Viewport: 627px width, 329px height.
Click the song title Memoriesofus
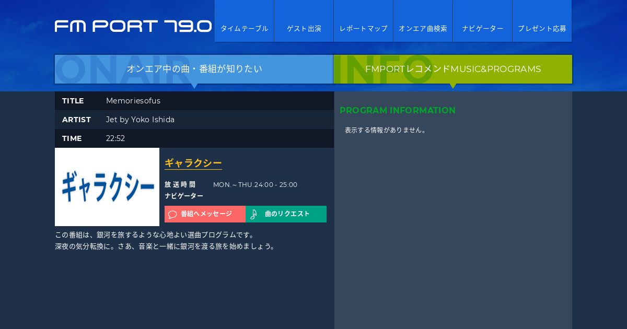(133, 101)
